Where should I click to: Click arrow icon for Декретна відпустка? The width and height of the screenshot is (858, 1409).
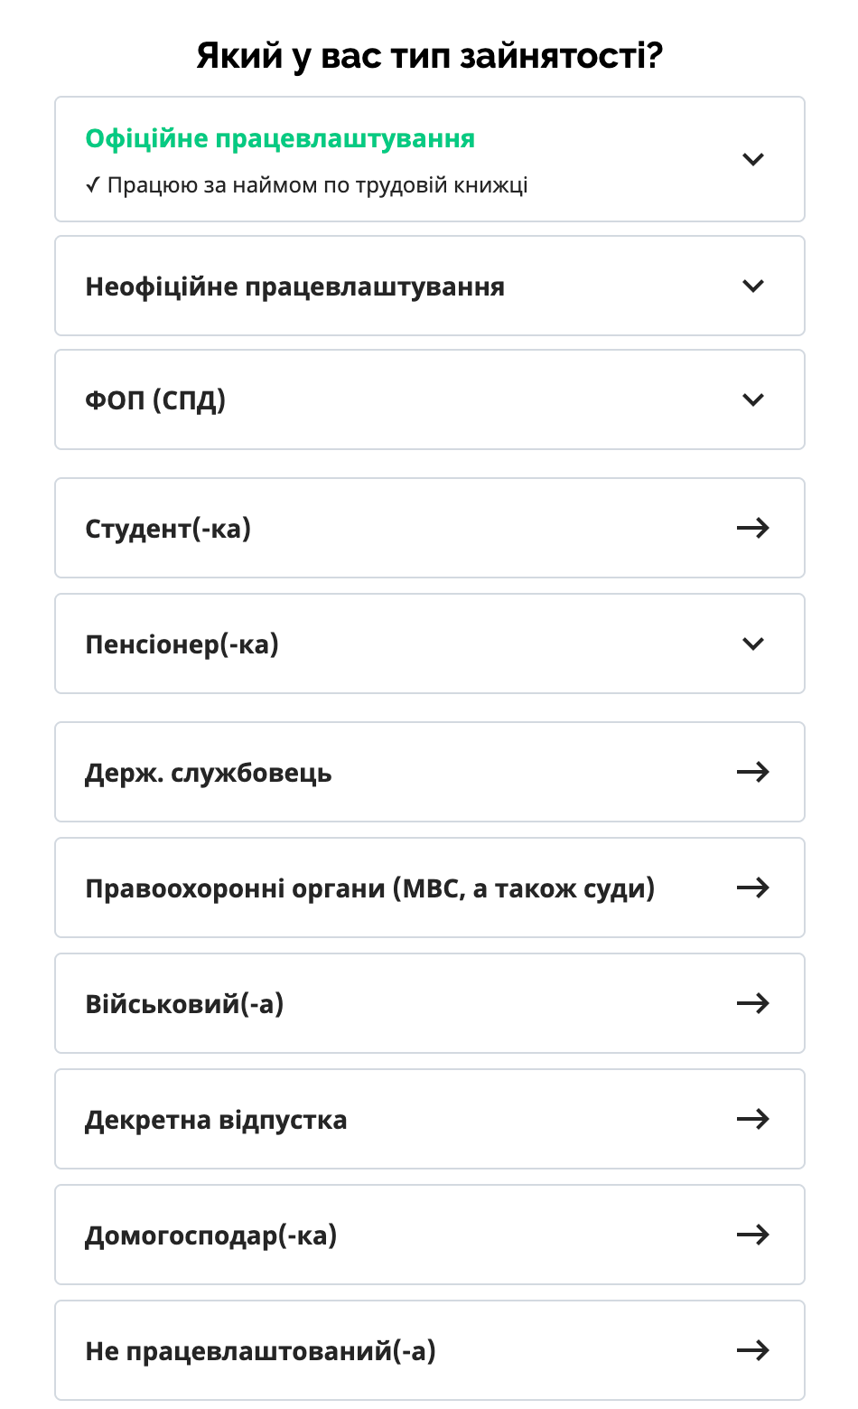[x=752, y=1119]
